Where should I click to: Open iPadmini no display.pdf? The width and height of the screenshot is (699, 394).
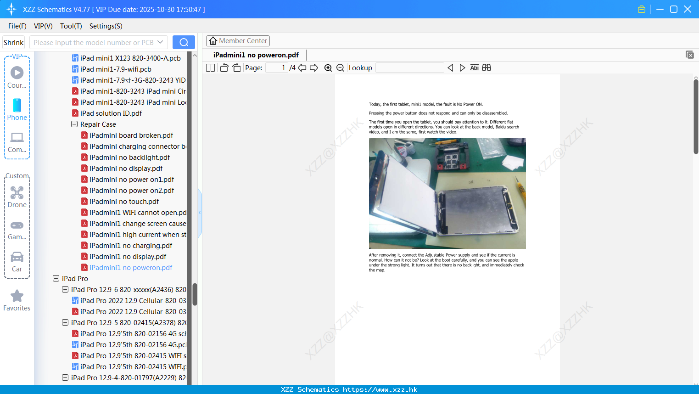tap(126, 169)
